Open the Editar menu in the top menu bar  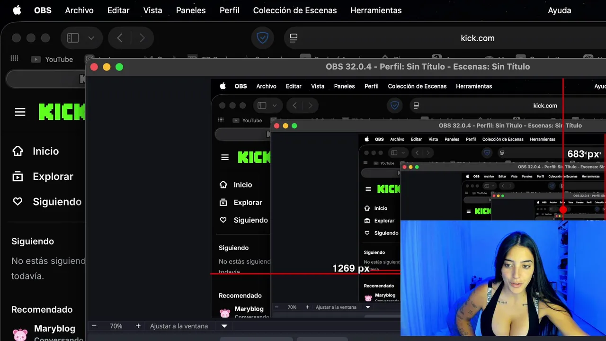118,10
